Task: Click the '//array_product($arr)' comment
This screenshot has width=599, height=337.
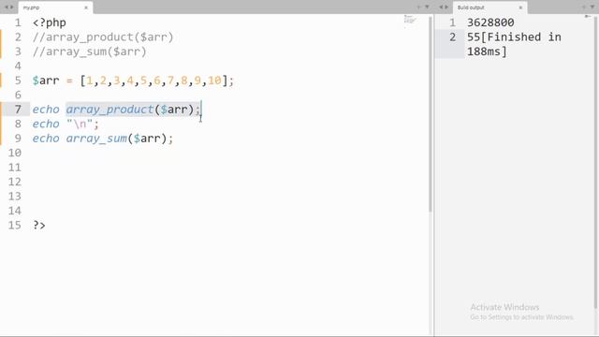Action: click(x=103, y=37)
